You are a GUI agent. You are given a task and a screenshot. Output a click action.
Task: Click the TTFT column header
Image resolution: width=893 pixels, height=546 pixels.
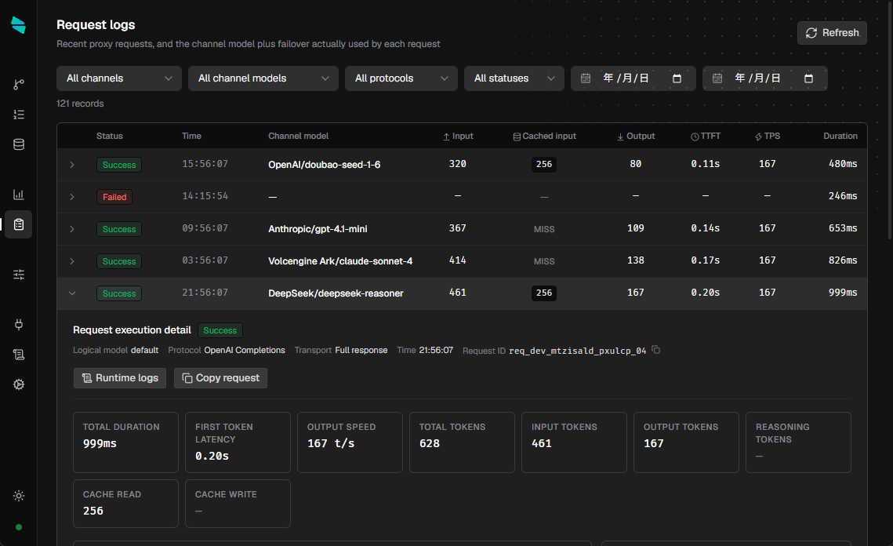(706, 136)
